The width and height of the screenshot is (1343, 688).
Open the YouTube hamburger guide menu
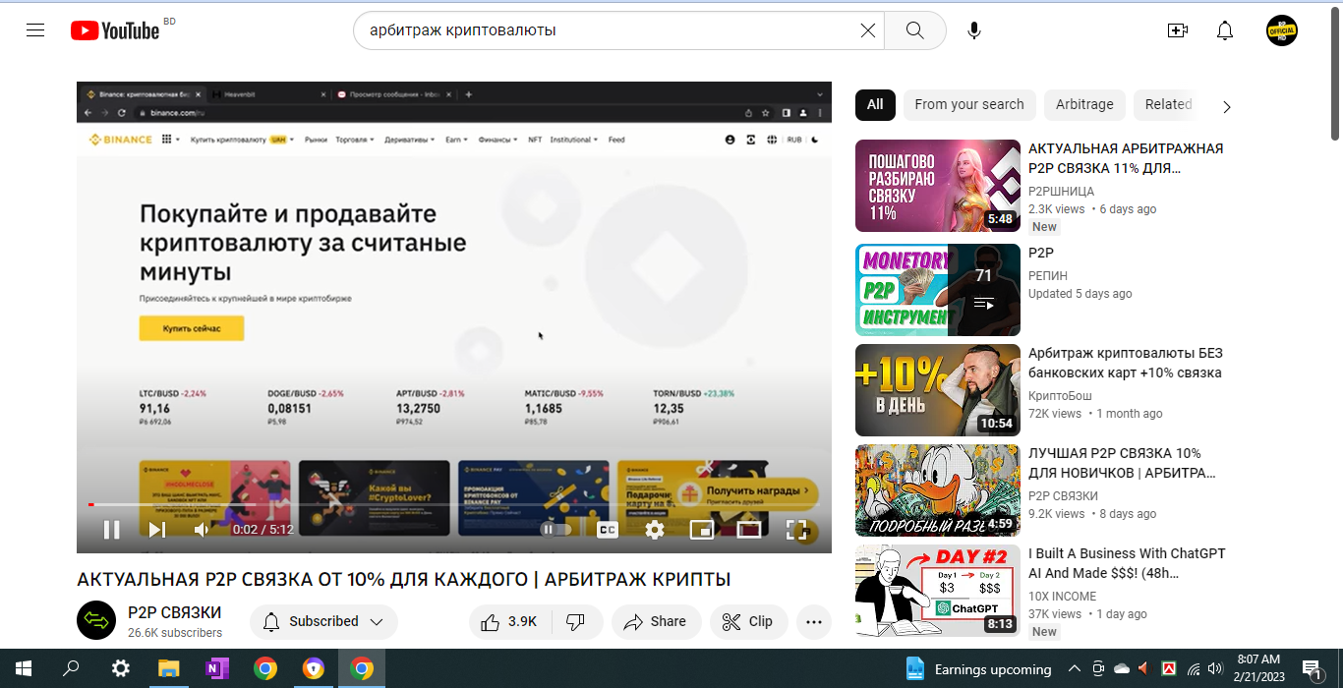(x=35, y=30)
